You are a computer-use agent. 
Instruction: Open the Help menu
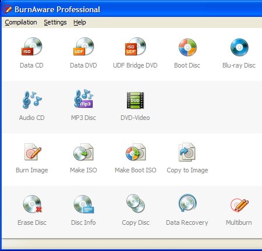pos(80,23)
